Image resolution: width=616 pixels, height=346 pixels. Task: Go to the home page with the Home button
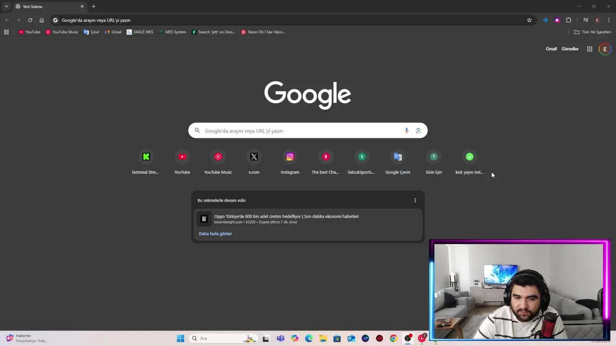tap(41, 20)
